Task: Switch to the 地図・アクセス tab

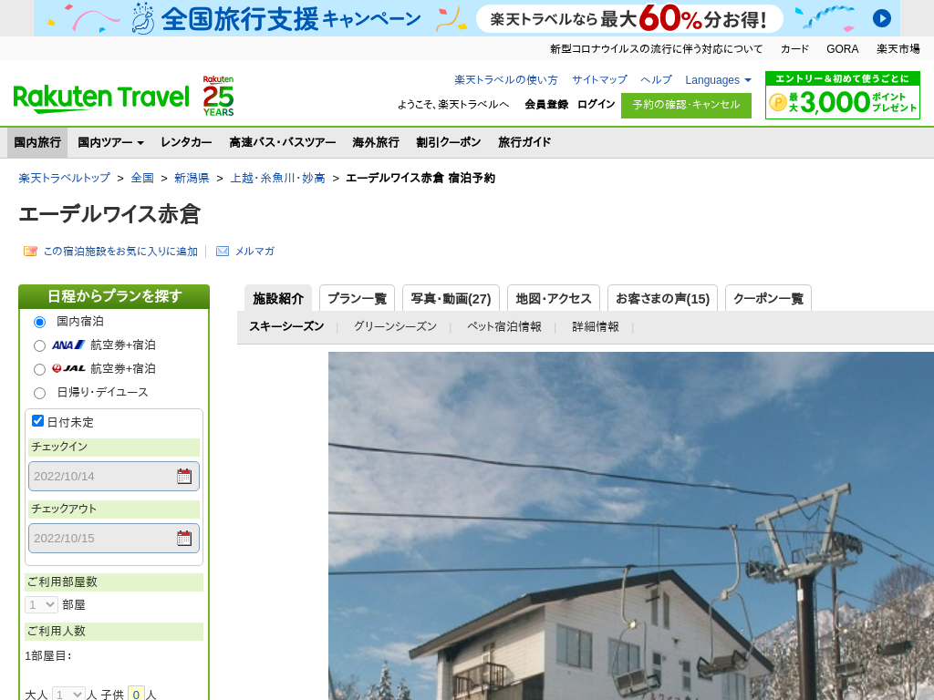Action: pyautogui.click(x=554, y=298)
